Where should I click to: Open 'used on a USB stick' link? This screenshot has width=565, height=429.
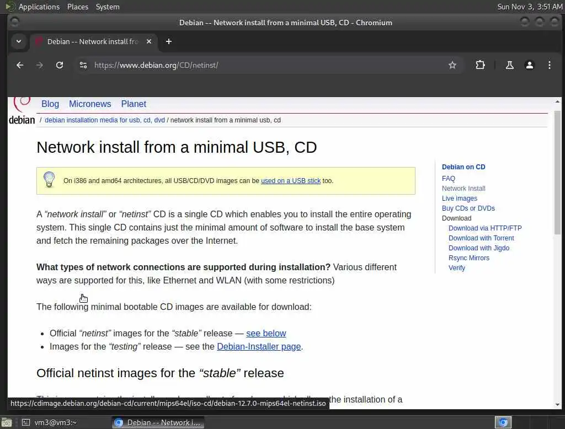pyautogui.click(x=291, y=181)
